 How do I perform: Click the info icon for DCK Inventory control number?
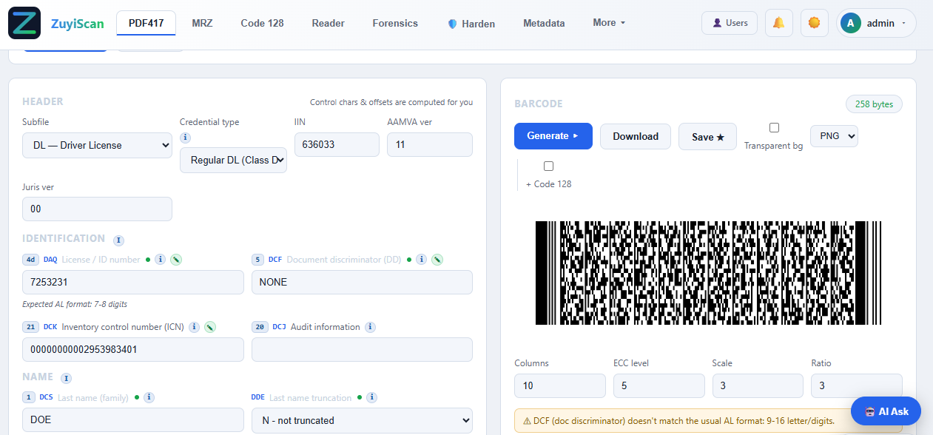pos(194,327)
